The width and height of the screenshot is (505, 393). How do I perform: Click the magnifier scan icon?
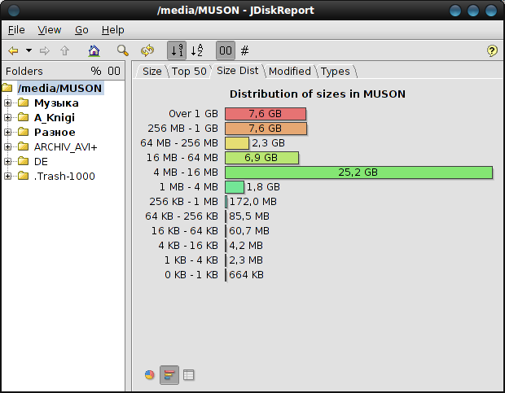click(123, 50)
